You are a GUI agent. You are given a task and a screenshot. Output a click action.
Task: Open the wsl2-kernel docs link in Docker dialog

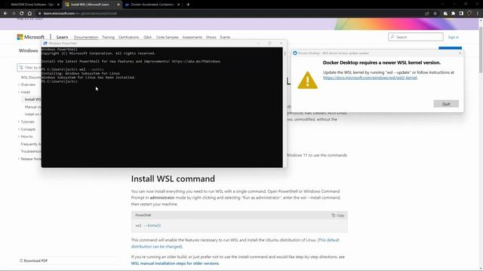(370, 78)
